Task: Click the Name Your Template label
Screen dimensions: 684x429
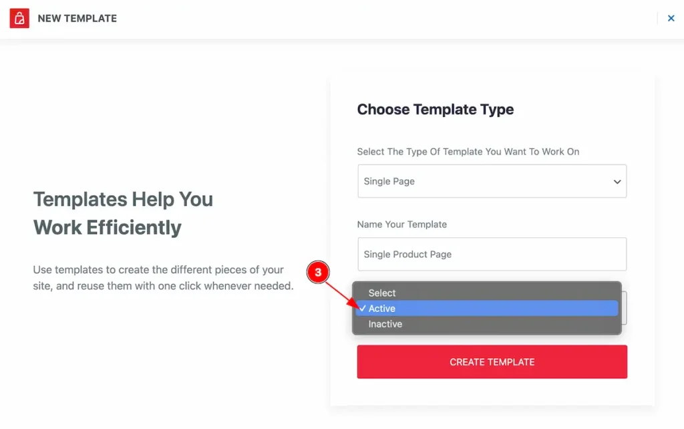Action: (x=401, y=225)
